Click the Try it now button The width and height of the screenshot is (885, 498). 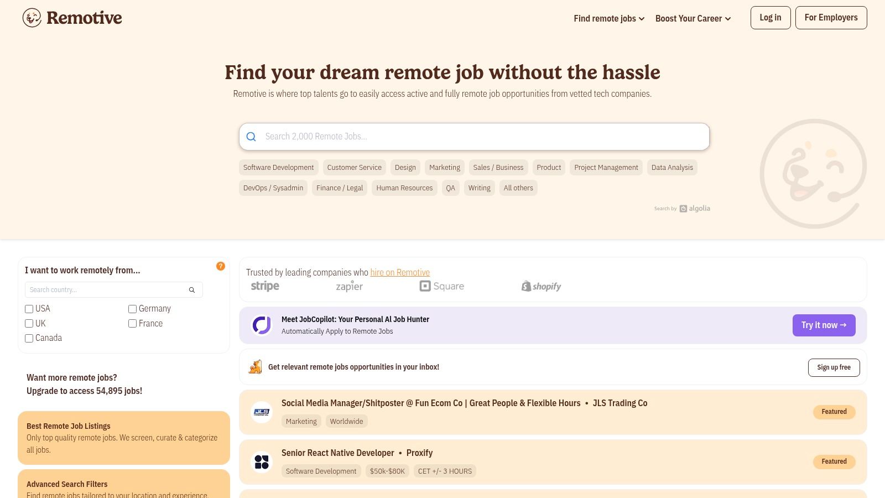[x=824, y=325]
